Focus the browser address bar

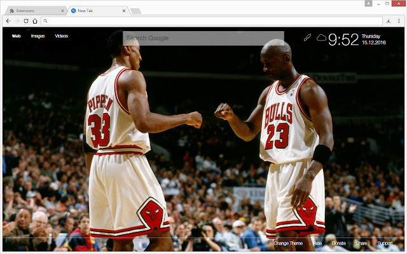click(212, 21)
